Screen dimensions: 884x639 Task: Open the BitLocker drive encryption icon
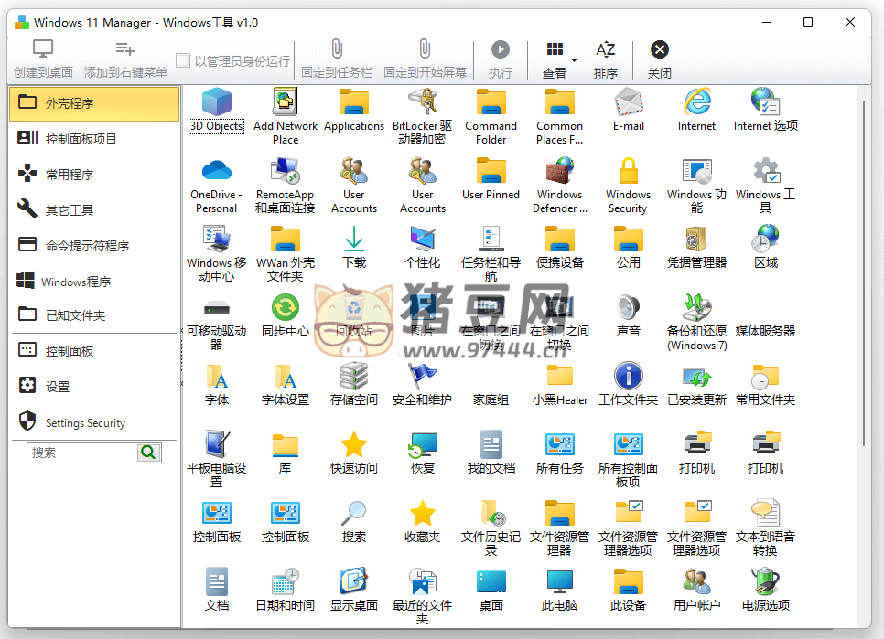[422, 101]
